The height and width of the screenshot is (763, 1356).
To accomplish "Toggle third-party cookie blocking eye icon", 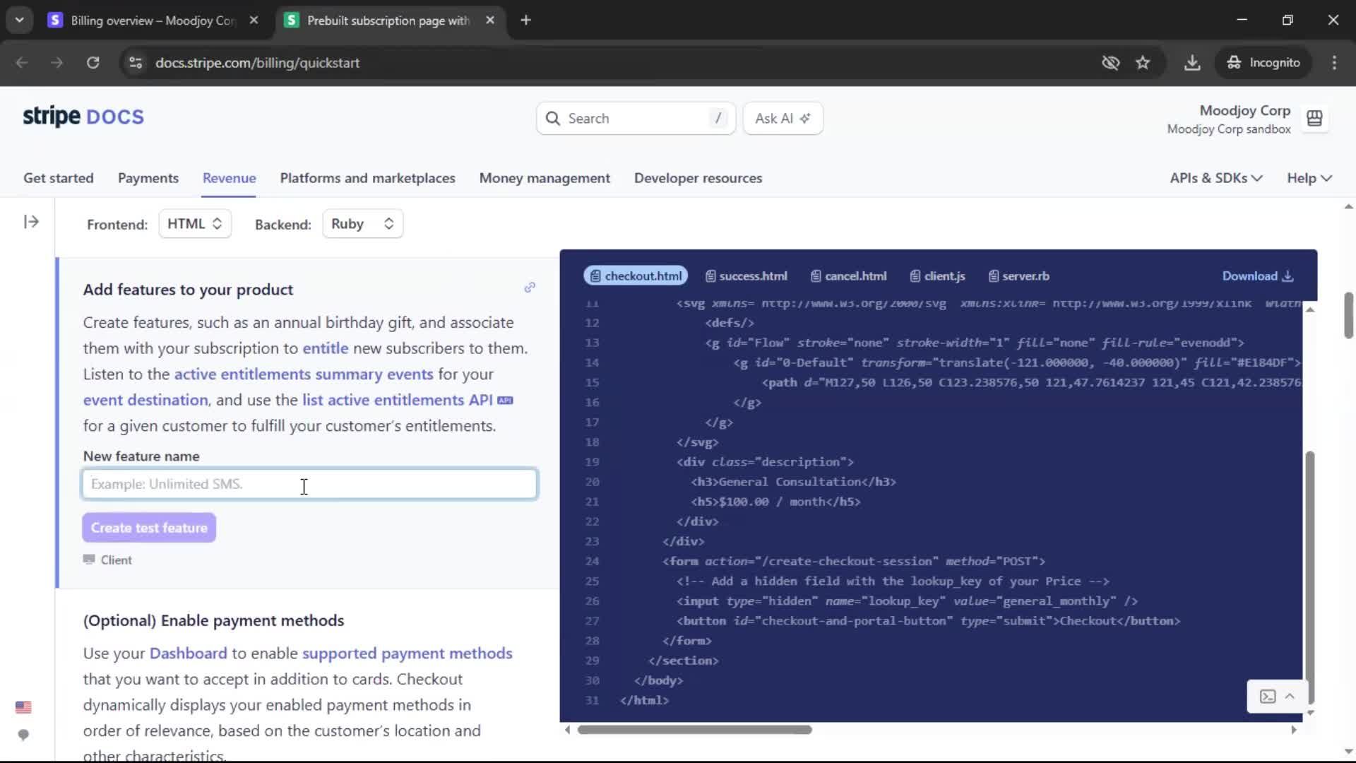I will tap(1110, 63).
